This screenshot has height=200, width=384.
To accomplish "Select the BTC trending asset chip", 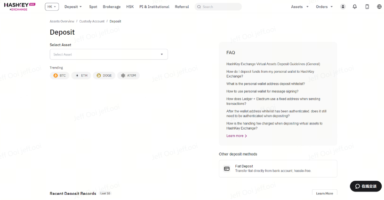I will 59,75.
